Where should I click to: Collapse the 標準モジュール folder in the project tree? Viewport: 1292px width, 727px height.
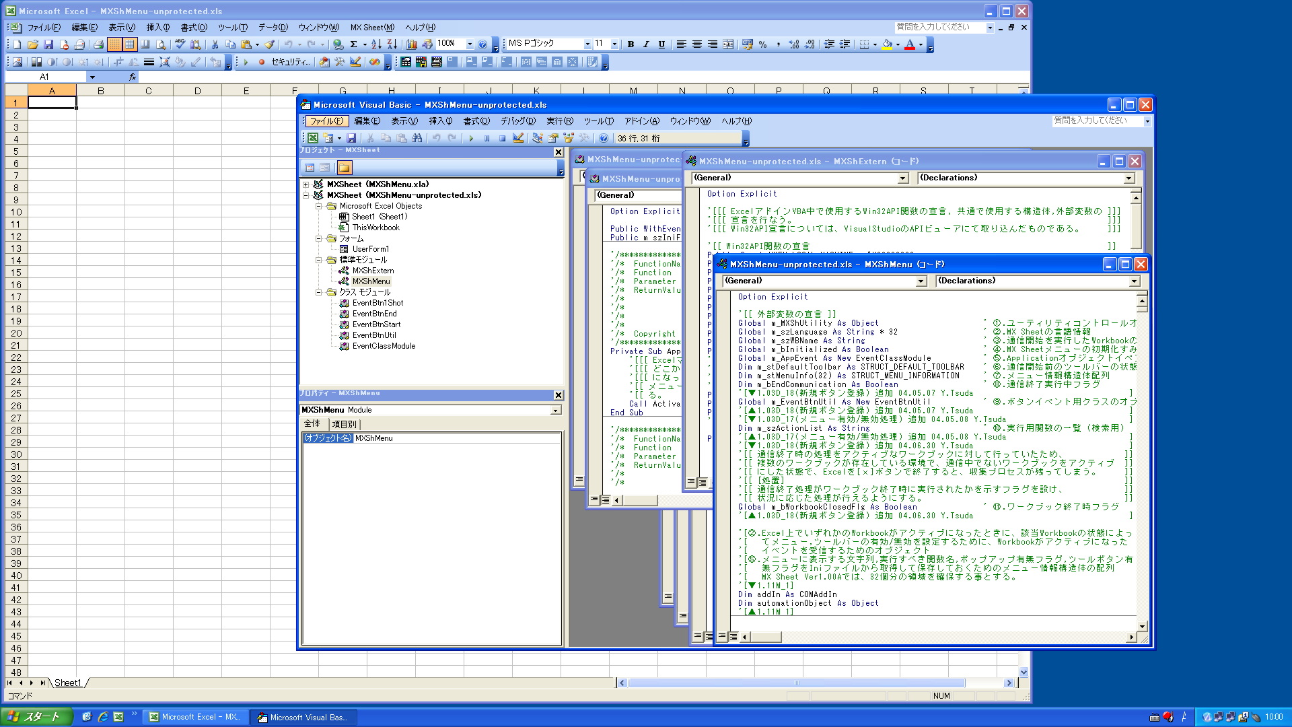pyautogui.click(x=319, y=260)
